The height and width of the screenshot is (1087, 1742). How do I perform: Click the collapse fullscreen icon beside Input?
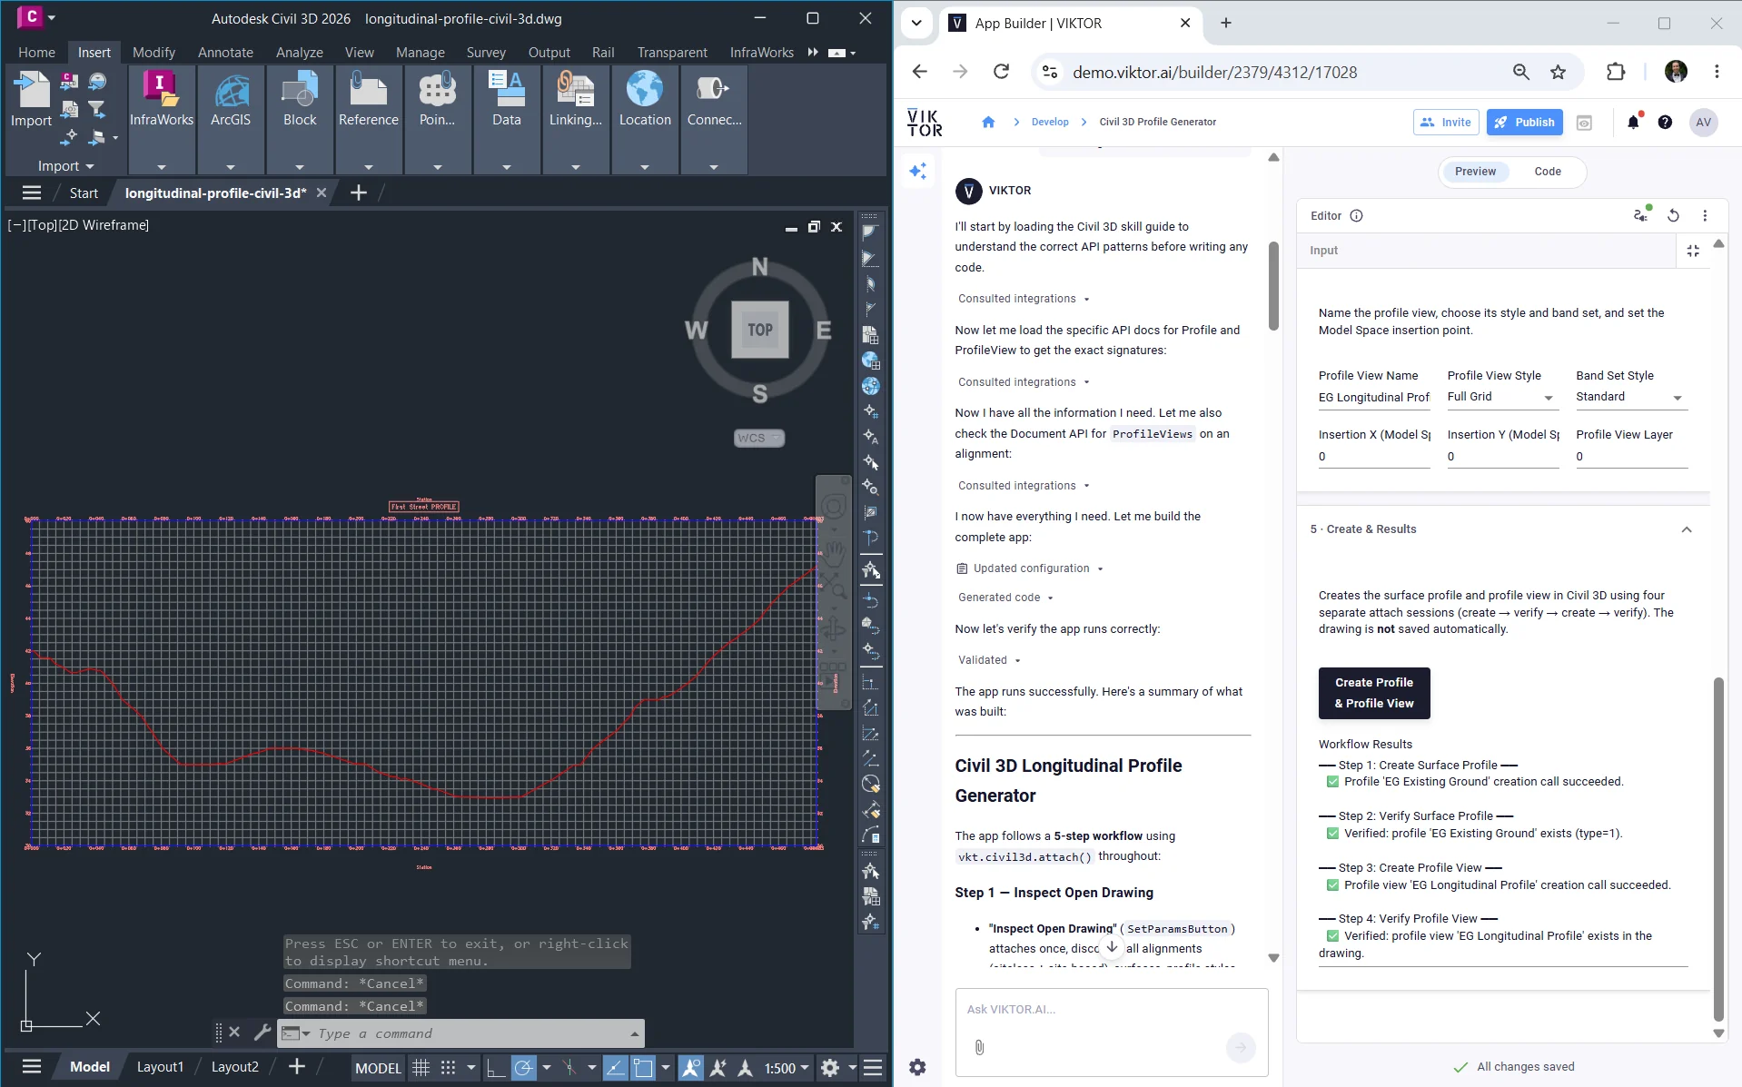tap(1693, 251)
